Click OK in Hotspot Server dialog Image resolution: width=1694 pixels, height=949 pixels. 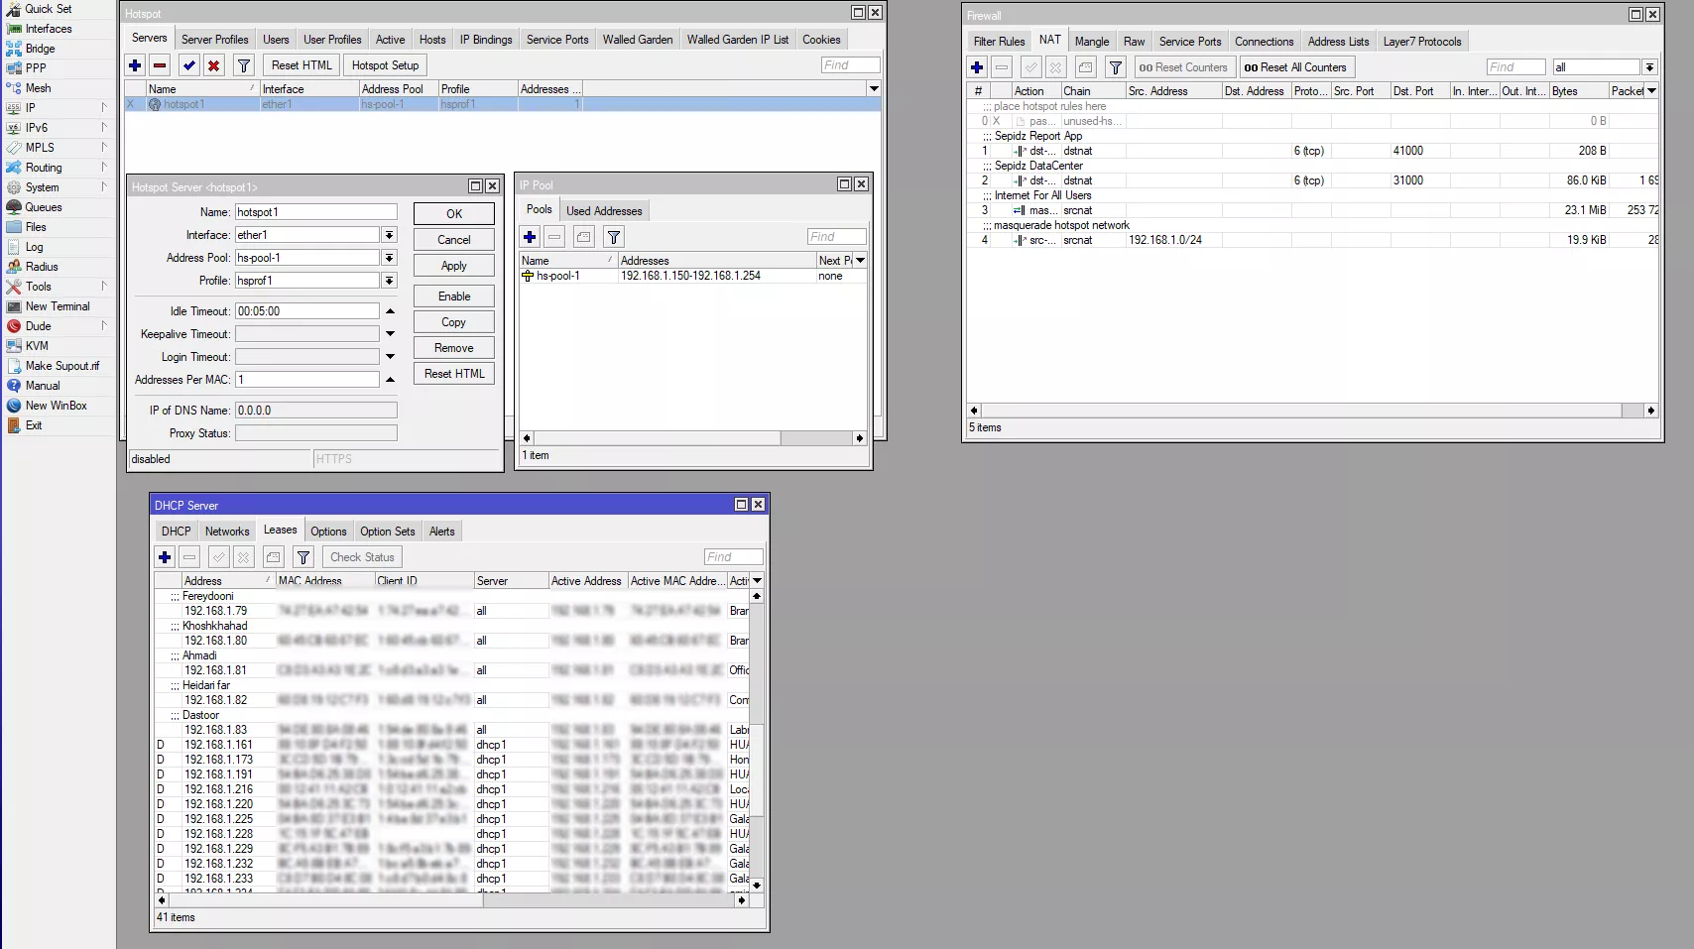pos(454,214)
